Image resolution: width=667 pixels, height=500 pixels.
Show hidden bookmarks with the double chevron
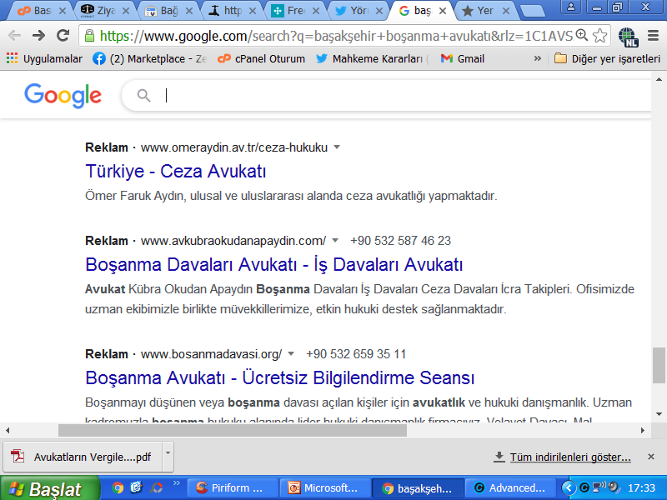pos(538,58)
